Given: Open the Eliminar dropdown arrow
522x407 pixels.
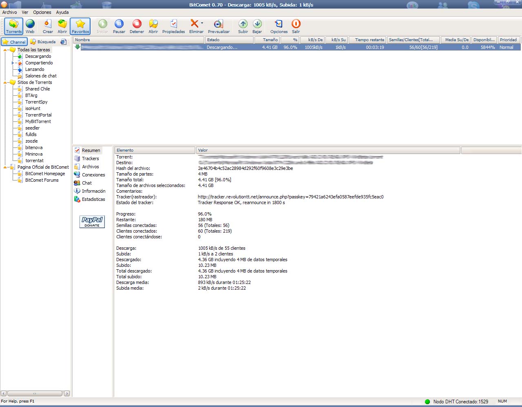Looking at the screenshot, I should click(x=202, y=23).
